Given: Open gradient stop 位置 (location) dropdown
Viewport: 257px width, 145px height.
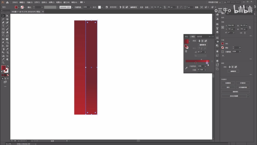Looking at the screenshot, I should pyautogui.click(x=205, y=70).
